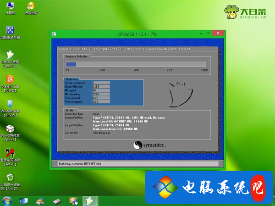The image size is (275, 206).
Task: Click the Symantec logo
Action: (149, 145)
